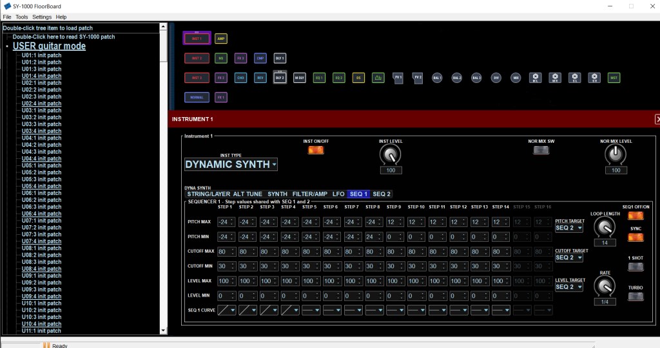Screen dimensions: 660x348
Task: Toggle the NOR MIX SW switch
Action: click(x=541, y=150)
